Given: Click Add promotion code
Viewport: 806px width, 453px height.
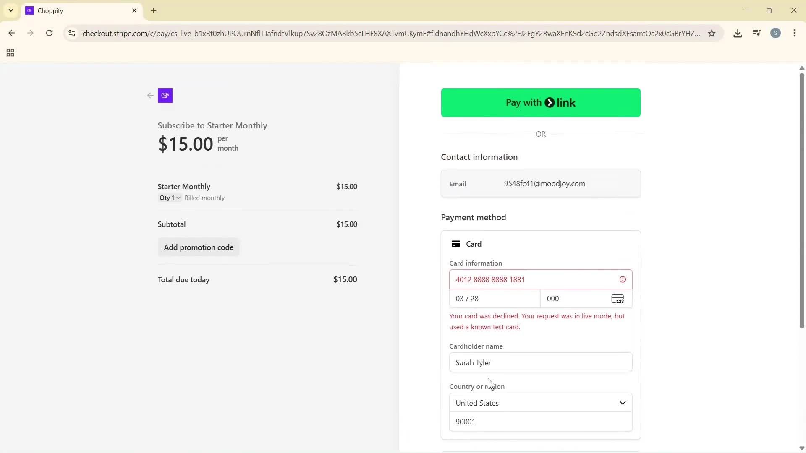Looking at the screenshot, I should pyautogui.click(x=199, y=247).
